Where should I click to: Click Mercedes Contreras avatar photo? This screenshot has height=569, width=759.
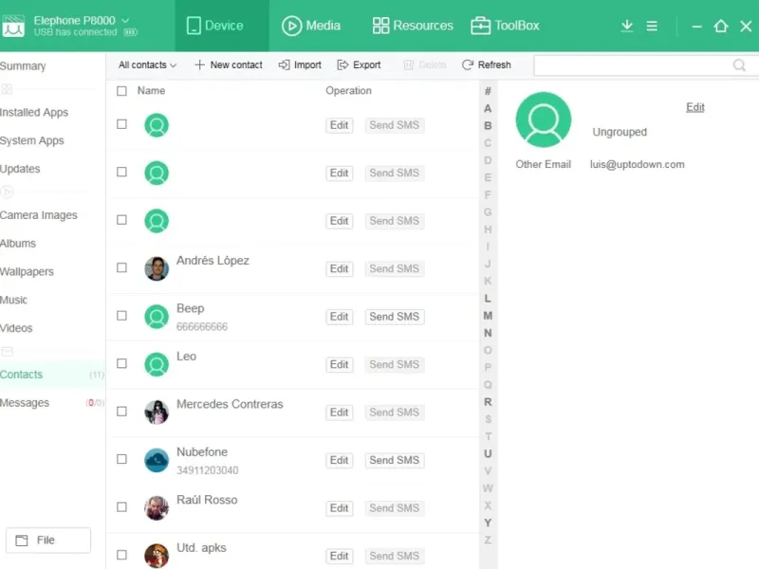[157, 413]
